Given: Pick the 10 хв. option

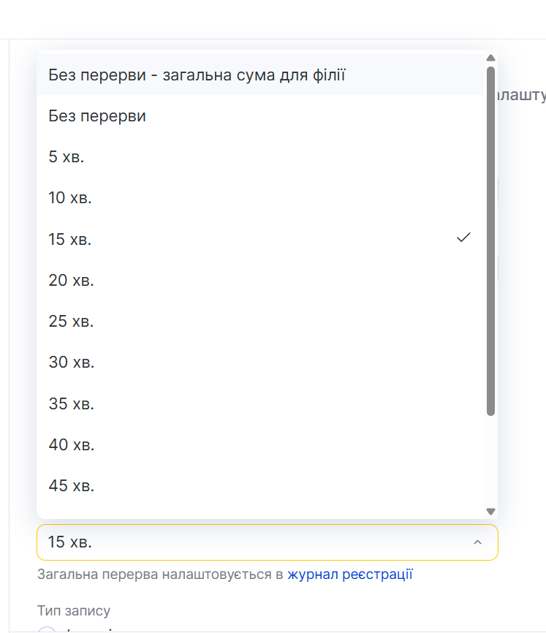Looking at the screenshot, I should (70, 197).
